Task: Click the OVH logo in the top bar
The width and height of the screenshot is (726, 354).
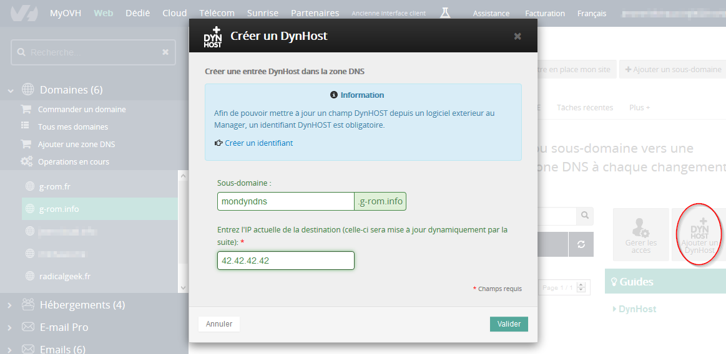Action: point(24,12)
